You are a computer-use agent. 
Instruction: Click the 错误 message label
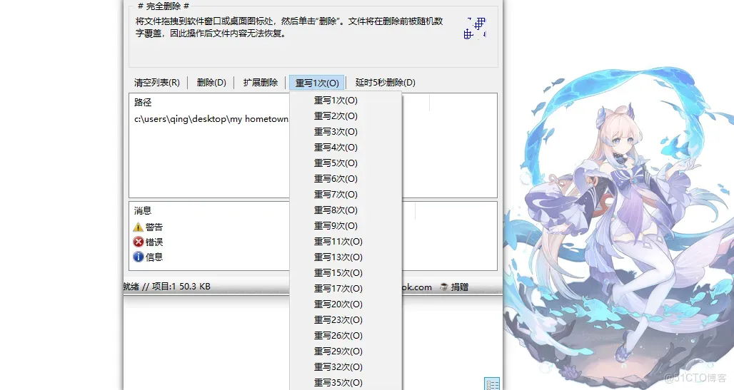click(x=154, y=242)
